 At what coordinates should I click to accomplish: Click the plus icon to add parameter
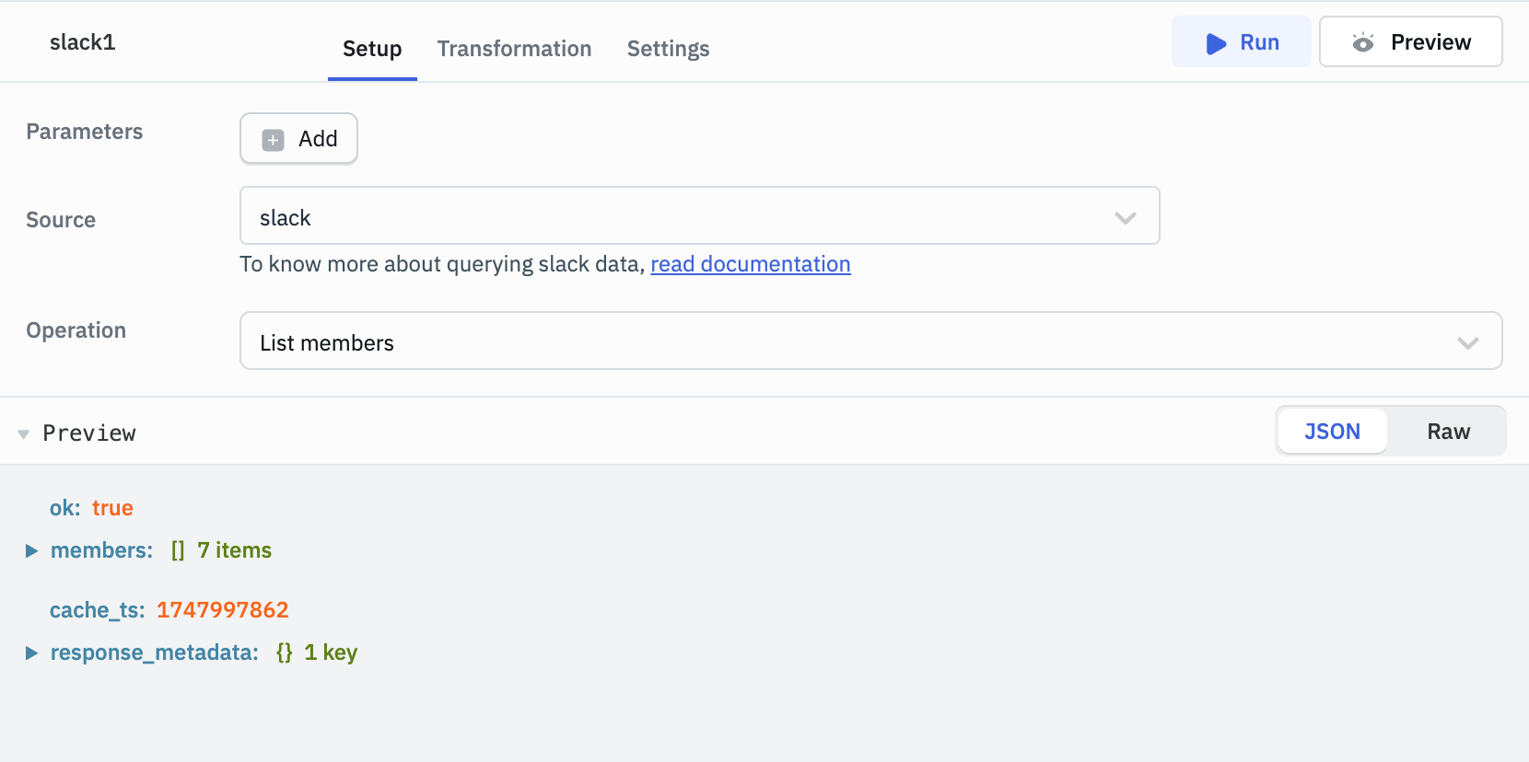point(273,140)
